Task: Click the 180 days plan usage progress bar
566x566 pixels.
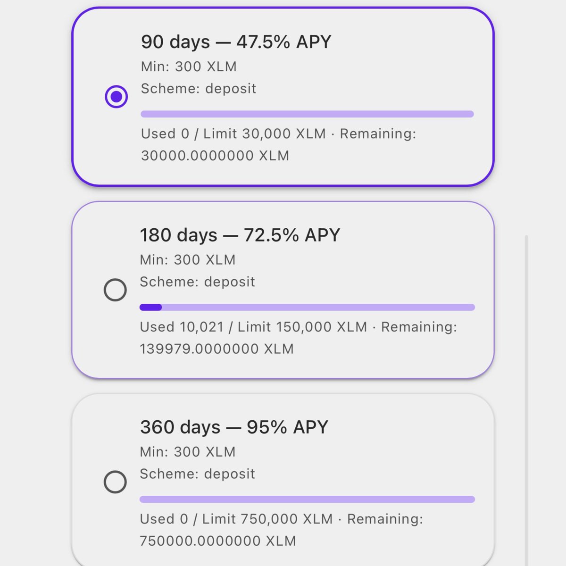Action: click(307, 307)
